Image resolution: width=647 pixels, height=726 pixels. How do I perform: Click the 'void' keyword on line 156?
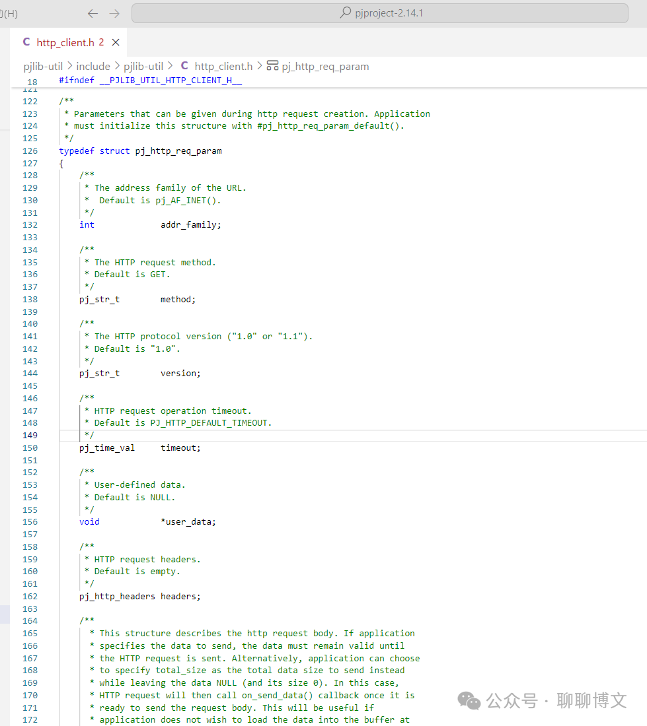pos(89,522)
